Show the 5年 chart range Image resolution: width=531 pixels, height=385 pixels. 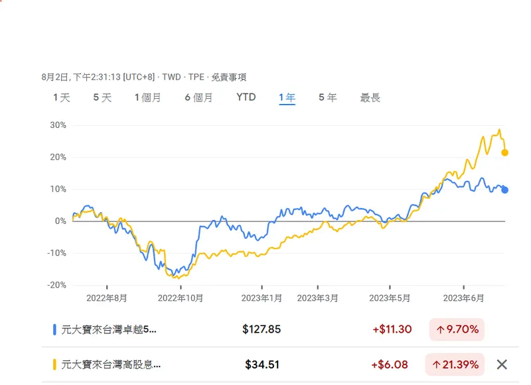coord(327,98)
